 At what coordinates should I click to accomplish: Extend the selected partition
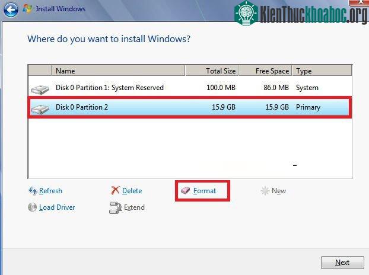[134, 207]
